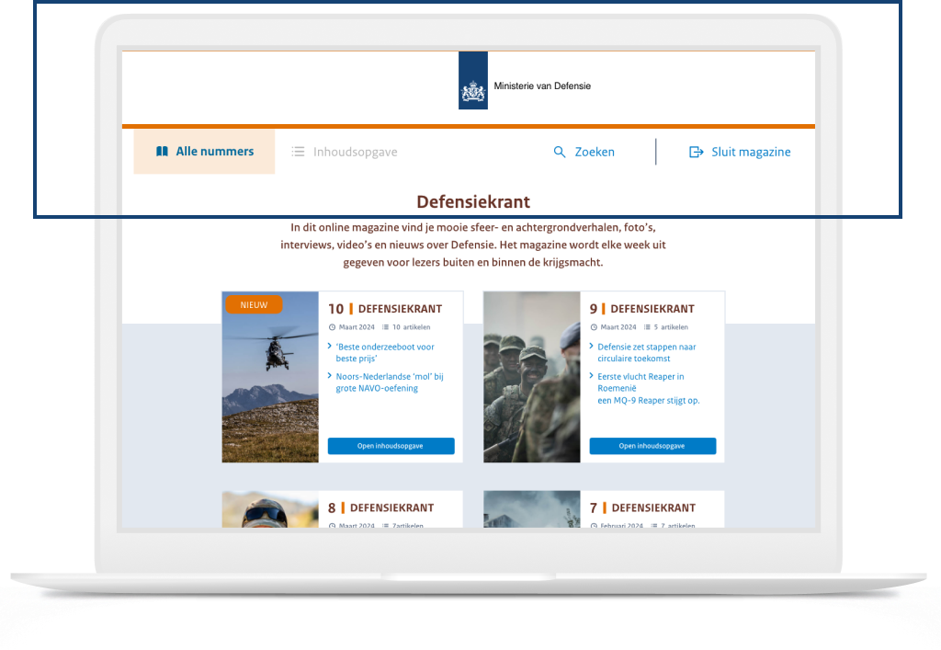Close the magazine via Sluit magazine
Screen dimensions: 941x650
[740, 152]
